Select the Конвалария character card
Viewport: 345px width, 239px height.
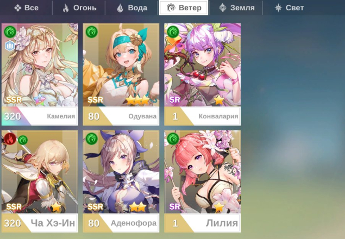[202, 74]
